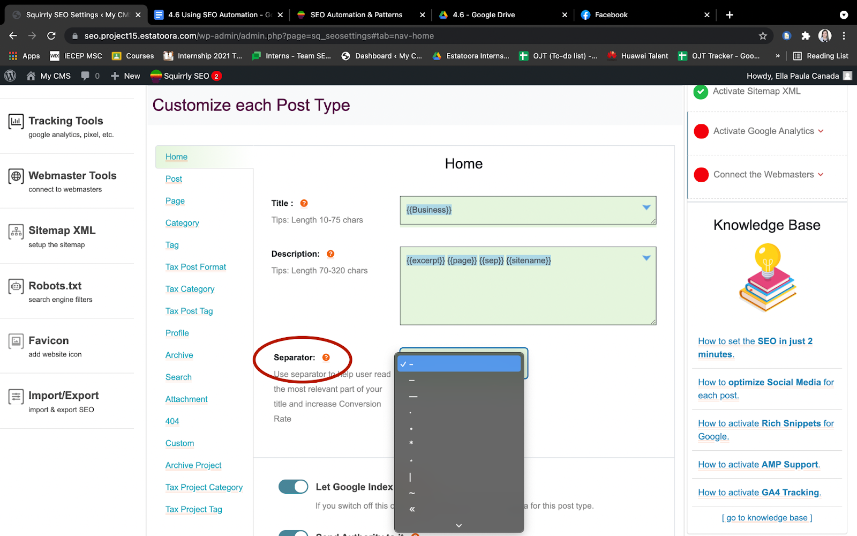Expand more separator options with bottom chevron

[459, 526]
